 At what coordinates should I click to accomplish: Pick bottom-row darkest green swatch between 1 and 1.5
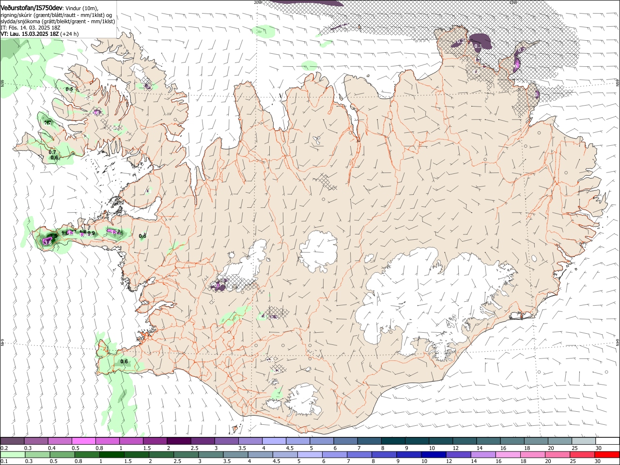coord(112,454)
